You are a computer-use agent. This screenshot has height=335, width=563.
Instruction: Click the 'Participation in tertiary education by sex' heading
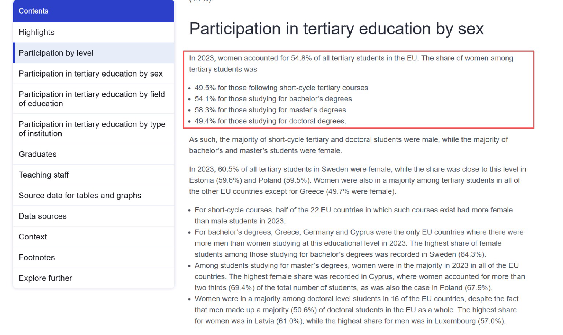[336, 29]
